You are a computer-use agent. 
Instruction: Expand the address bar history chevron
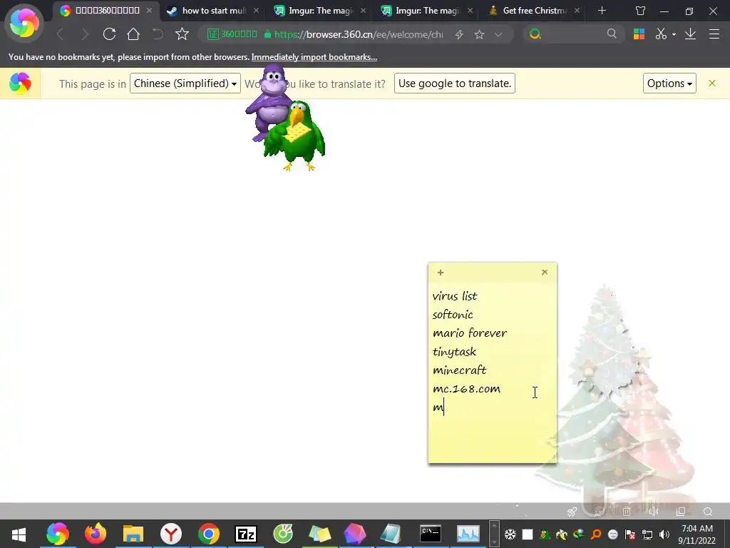click(498, 34)
